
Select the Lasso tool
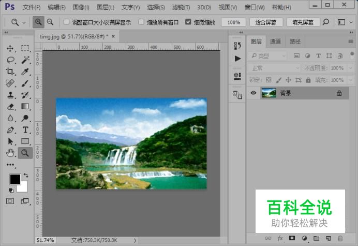pyautogui.click(x=10, y=60)
